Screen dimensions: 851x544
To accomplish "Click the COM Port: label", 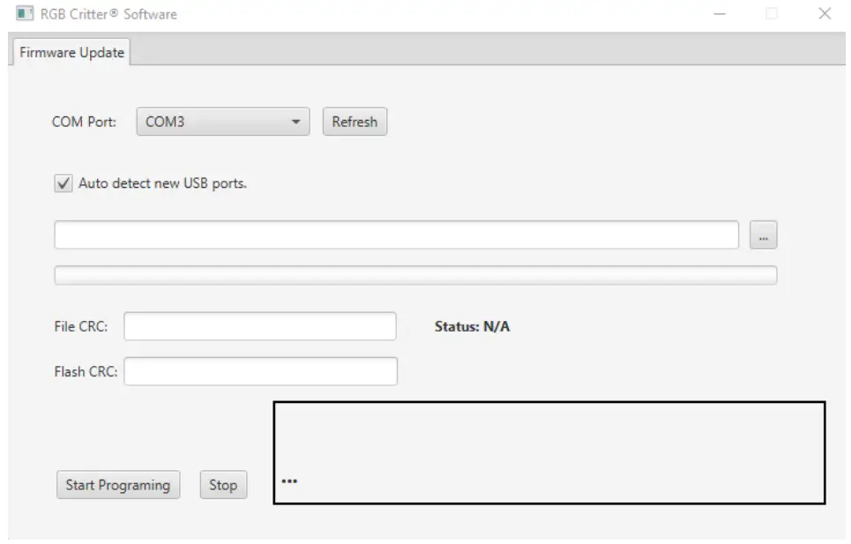I will 84,122.
